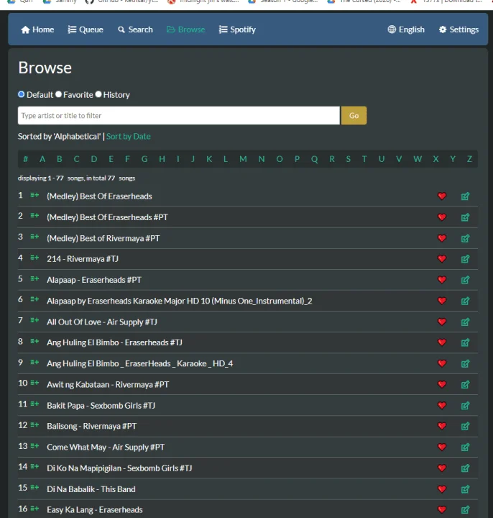493x518 pixels.
Task: Add 'Easy Ka Lang - Eraserheads' to queue
Action: [34, 509]
